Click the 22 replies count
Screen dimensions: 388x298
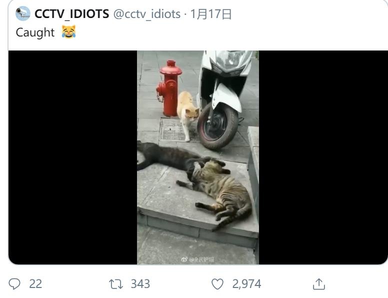coord(35,284)
